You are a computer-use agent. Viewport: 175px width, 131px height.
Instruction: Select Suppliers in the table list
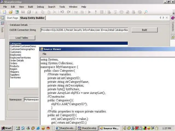pos(14,75)
